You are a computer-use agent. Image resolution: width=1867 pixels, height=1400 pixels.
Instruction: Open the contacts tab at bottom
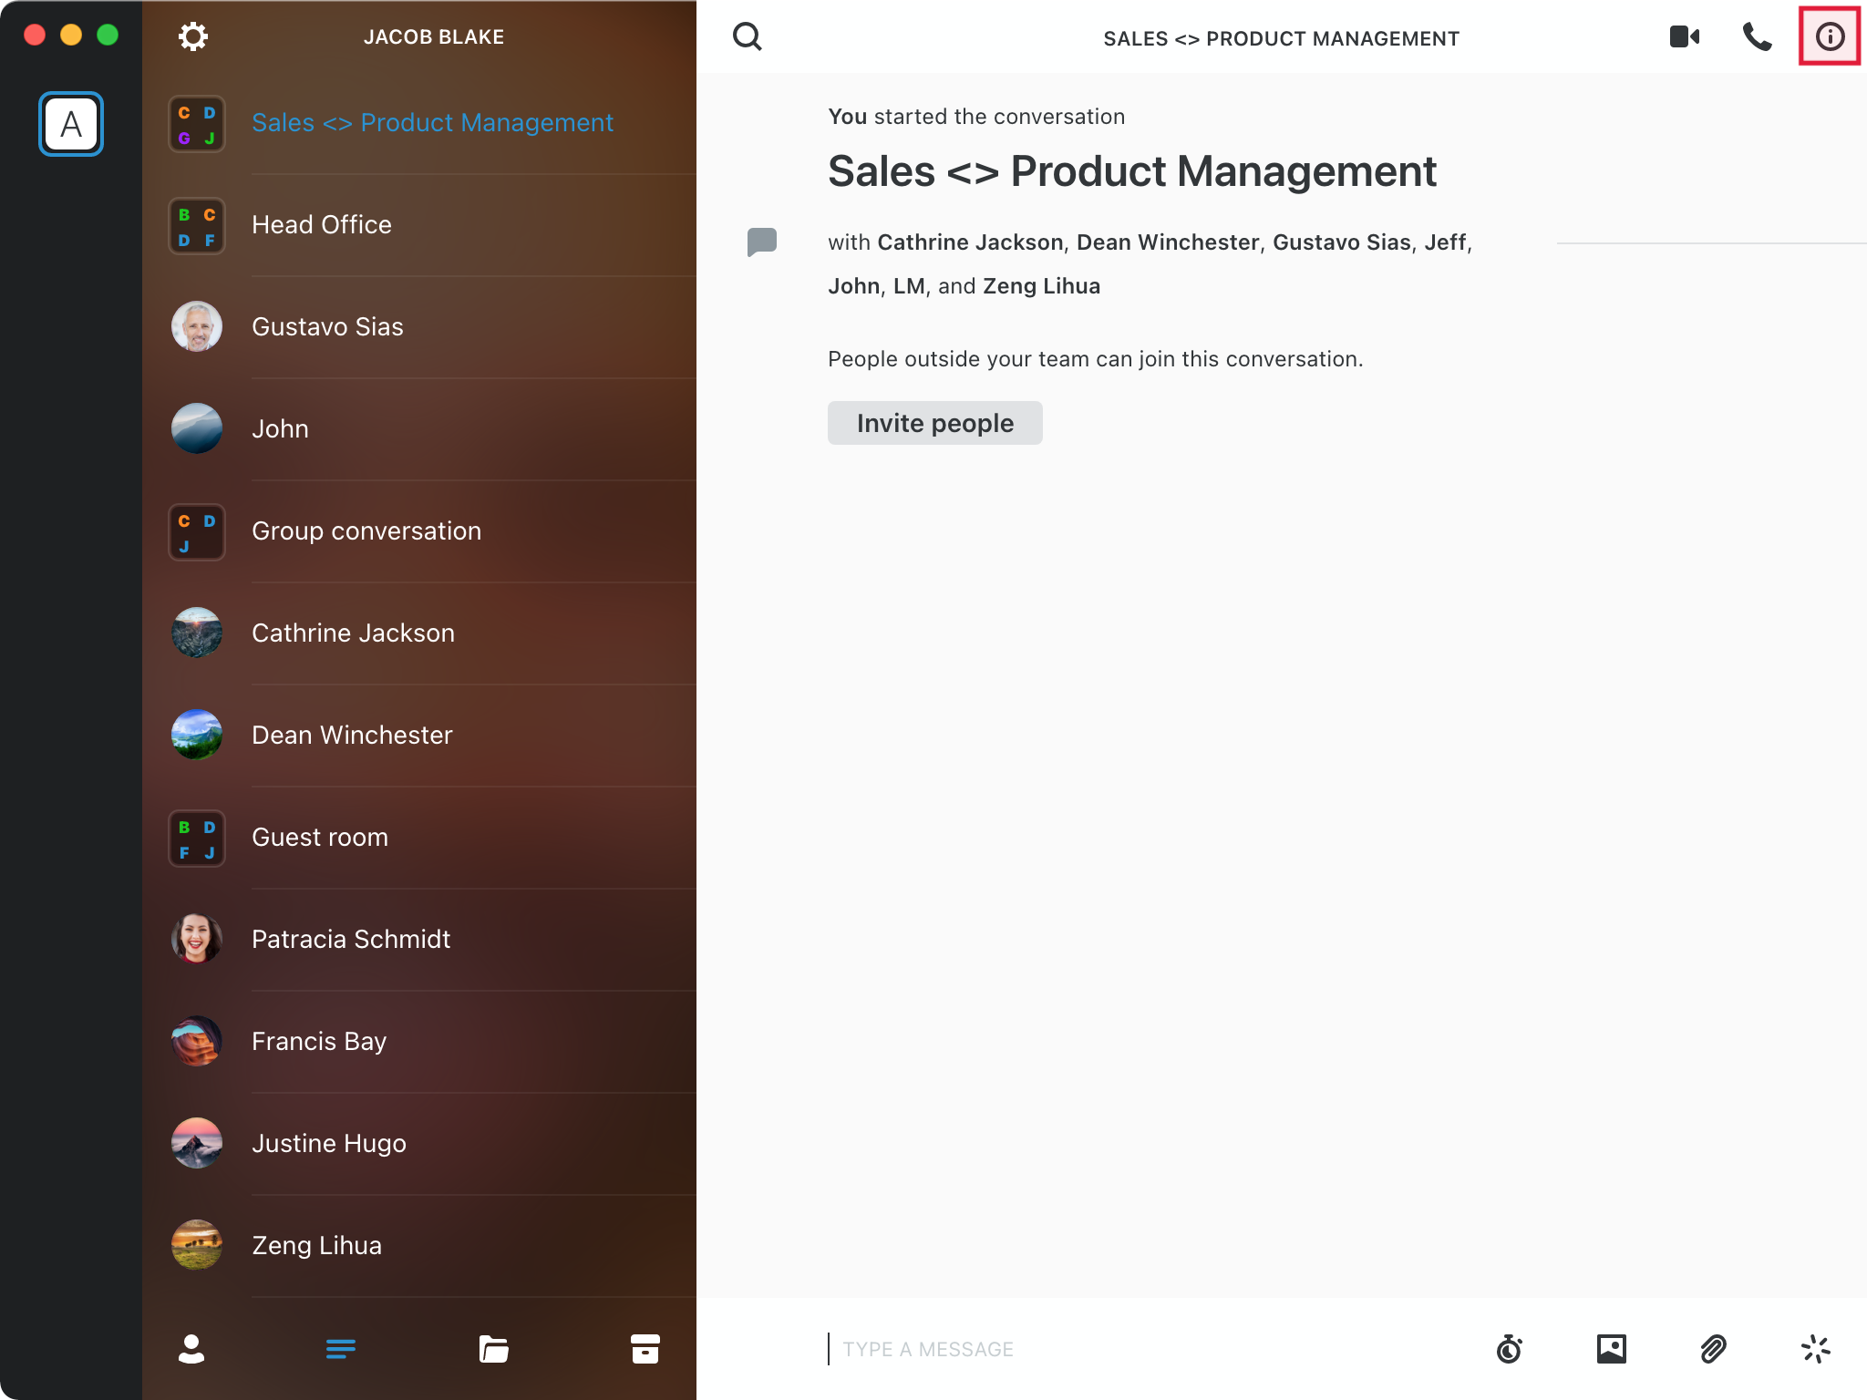191,1349
